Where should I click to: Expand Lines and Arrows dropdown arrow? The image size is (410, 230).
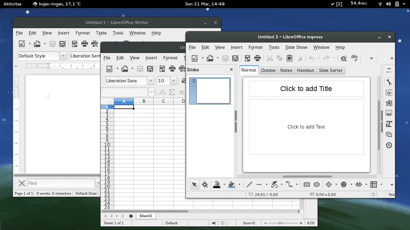267,184
